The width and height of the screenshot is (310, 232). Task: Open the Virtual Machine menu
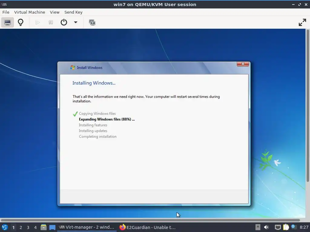tap(30, 12)
